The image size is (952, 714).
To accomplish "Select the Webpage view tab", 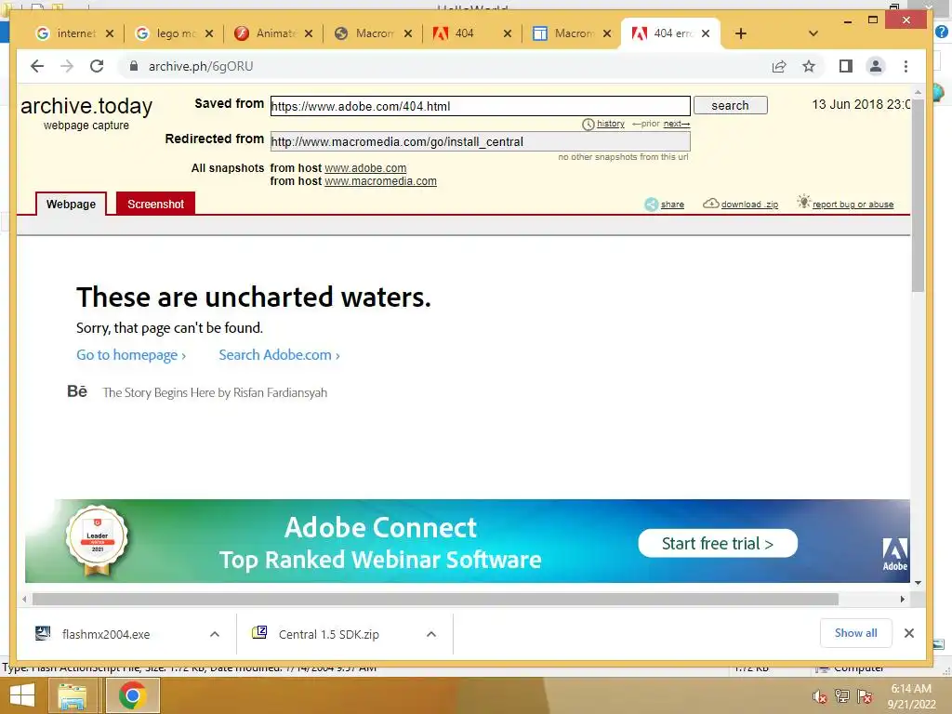I will click(x=71, y=204).
